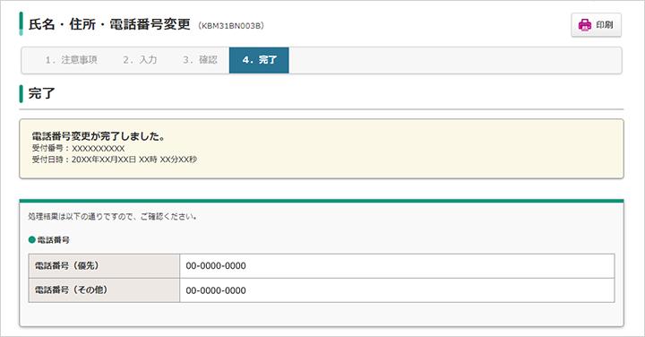This screenshot has height=337, width=645.
Task: Click the 電話番号（その他） header cell
Action: pos(104,290)
